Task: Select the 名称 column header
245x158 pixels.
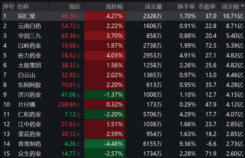Action: click(x=23, y=7)
